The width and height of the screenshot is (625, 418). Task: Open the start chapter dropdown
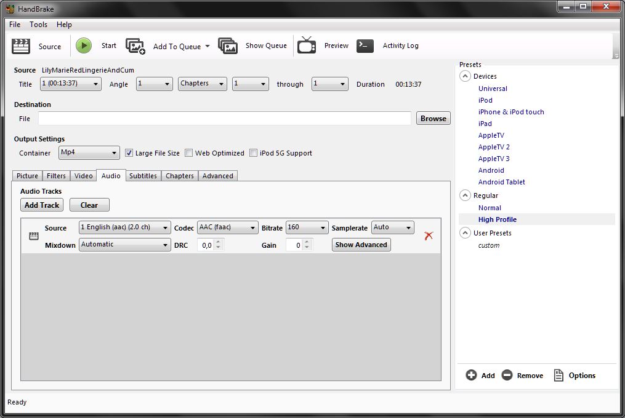tap(251, 84)
